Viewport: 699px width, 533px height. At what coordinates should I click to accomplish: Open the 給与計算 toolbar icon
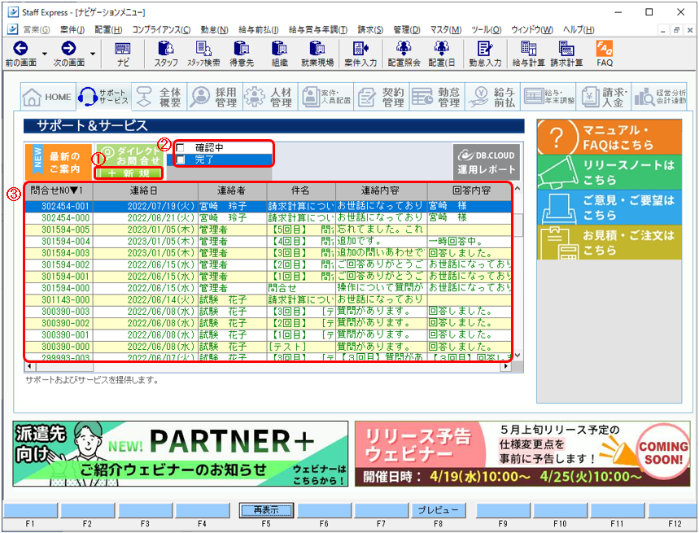click(x=529, y=55)
